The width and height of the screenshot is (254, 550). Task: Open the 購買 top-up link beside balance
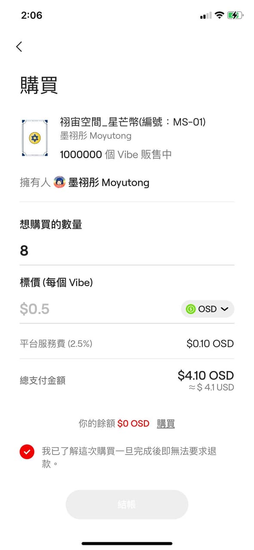coord(166,424)
